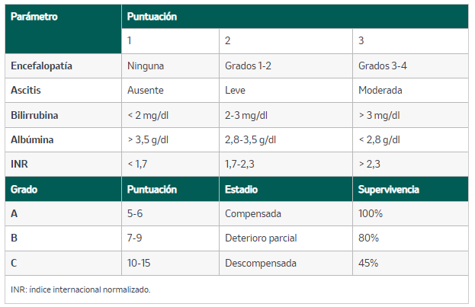
Task: Click the INR row label
Action: [x=63, y=164]
